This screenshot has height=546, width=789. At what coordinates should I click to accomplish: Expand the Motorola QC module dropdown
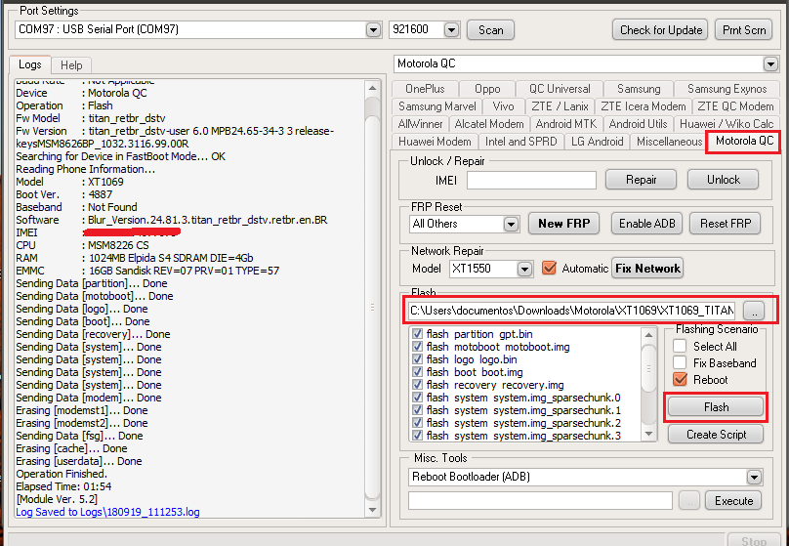click(770, 63)
